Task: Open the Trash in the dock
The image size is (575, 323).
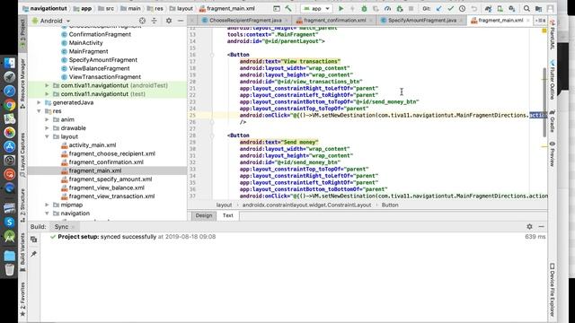Action: (10, 270)
